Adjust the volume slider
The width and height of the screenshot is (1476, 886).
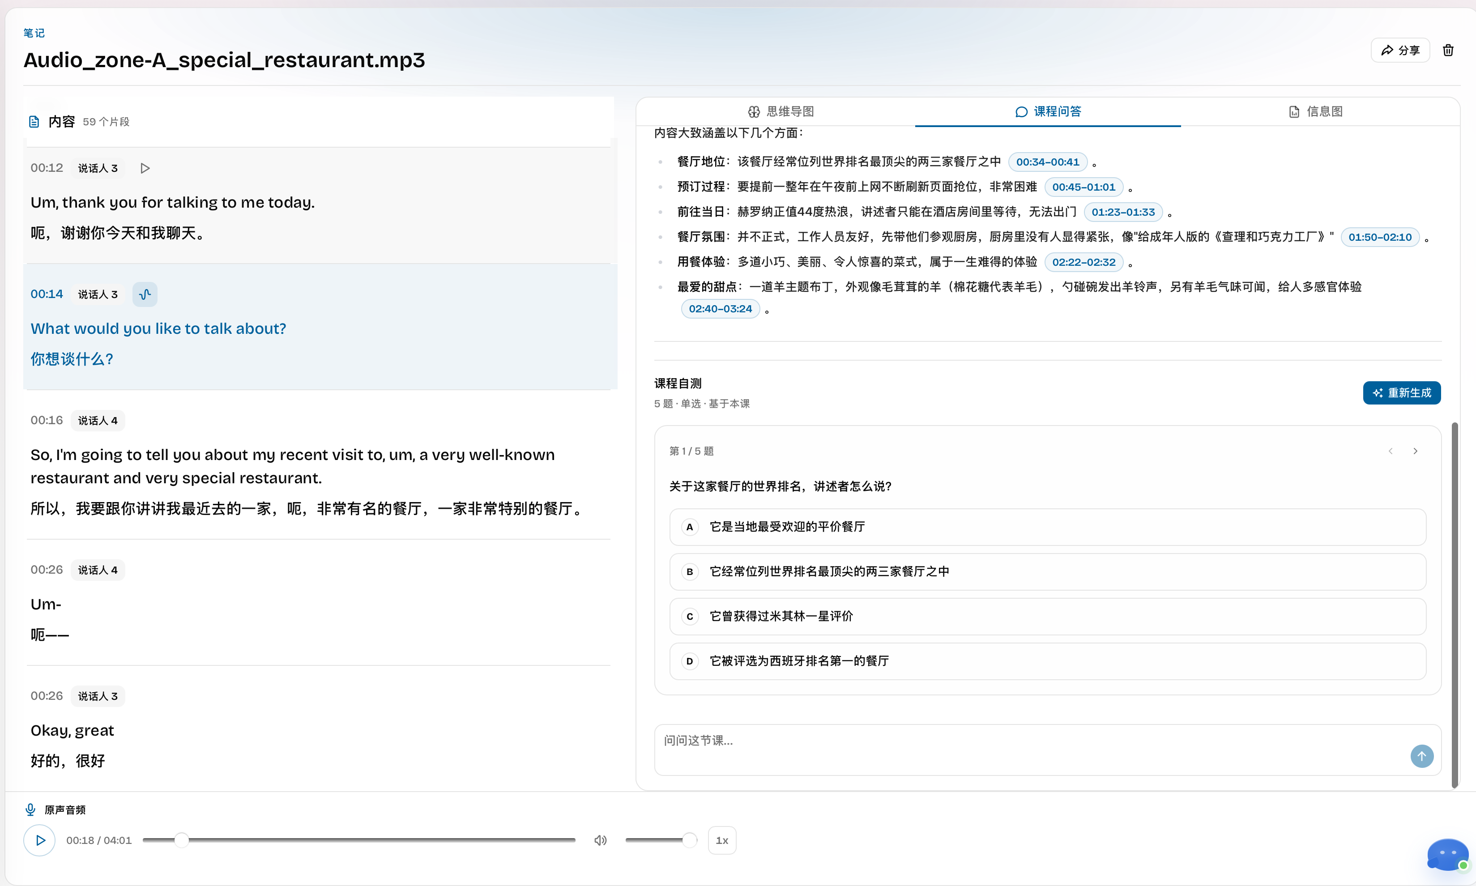[661, 841]
